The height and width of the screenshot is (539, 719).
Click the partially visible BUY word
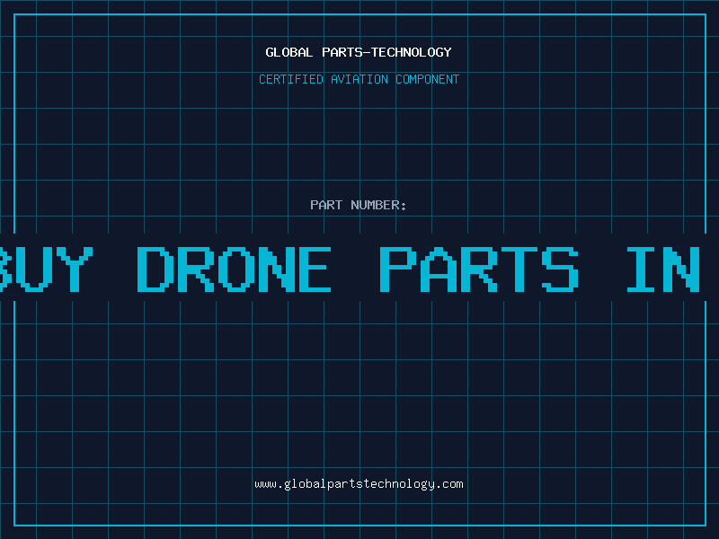(47, 269)
